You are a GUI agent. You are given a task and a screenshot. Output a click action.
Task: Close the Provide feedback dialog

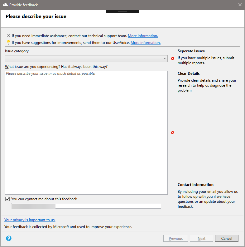click(x=240, y=5)
